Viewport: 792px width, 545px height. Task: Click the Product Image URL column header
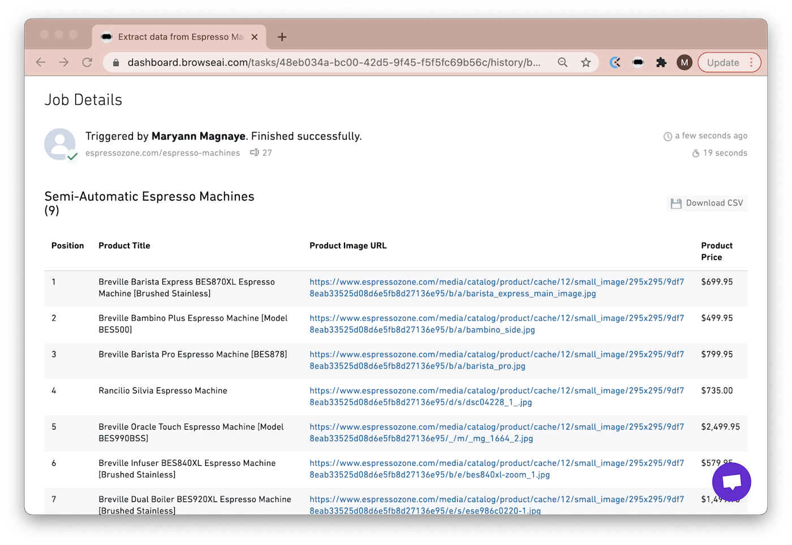pos(348,246)
